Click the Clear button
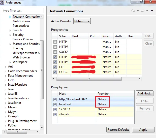The width and height of the screenshot is (156, 138). pos(148,44)
